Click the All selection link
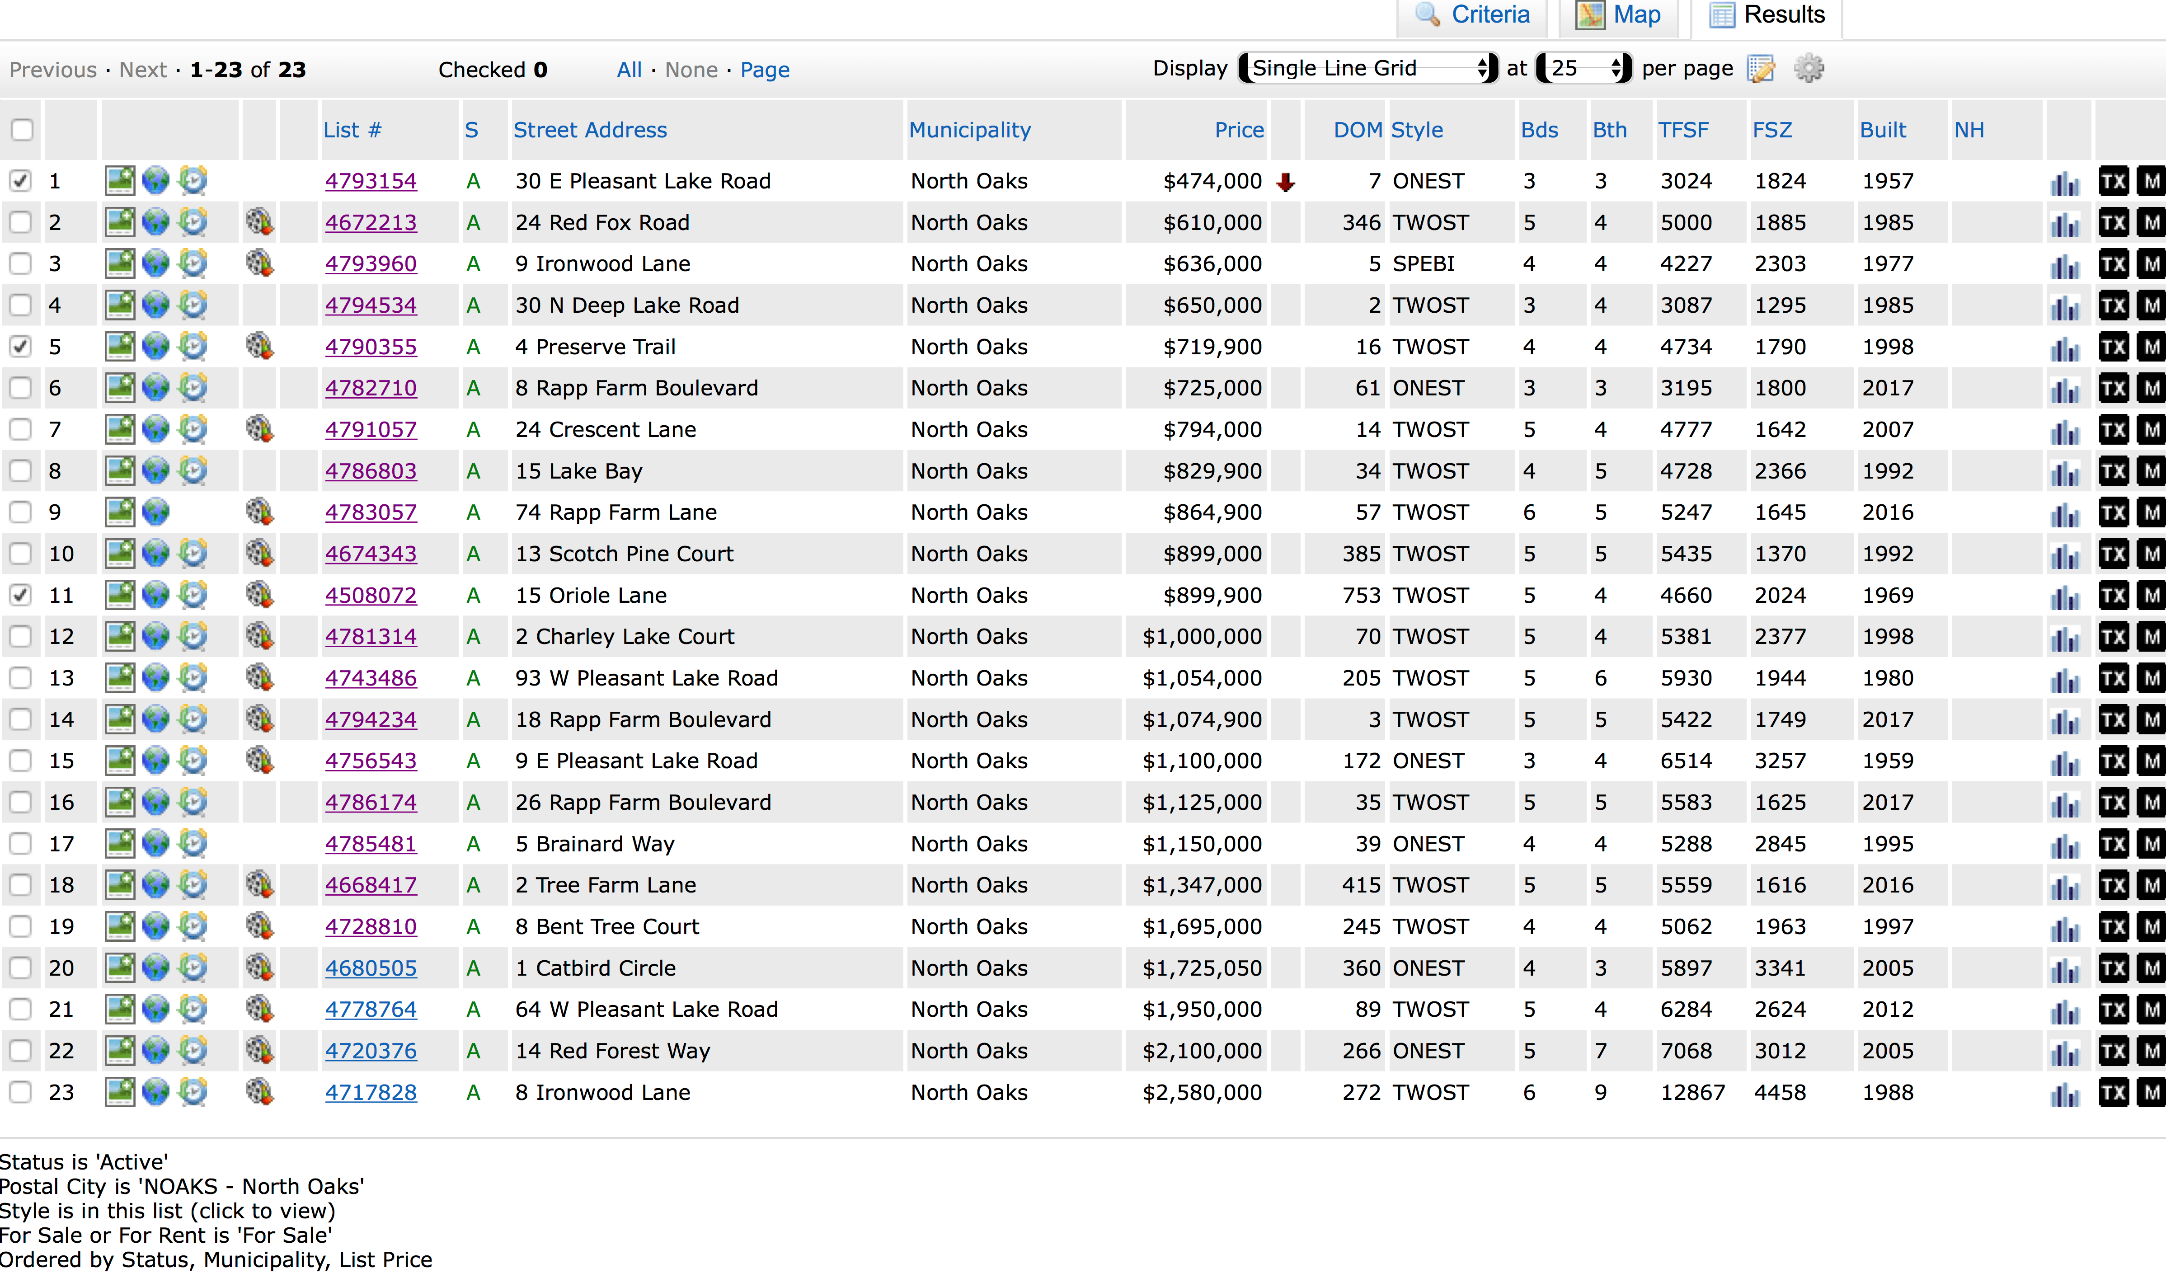Screen dimensions: 2166x1273 (x=628, y=70)
